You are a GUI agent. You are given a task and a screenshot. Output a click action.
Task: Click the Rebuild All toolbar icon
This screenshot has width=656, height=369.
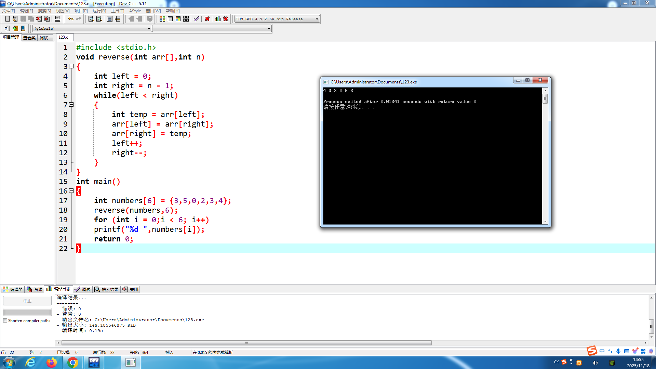tap(186, 19)
